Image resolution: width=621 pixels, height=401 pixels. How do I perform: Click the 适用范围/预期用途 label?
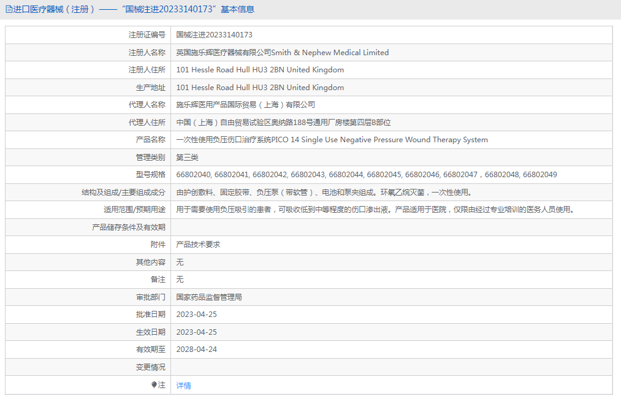point(134,210)
